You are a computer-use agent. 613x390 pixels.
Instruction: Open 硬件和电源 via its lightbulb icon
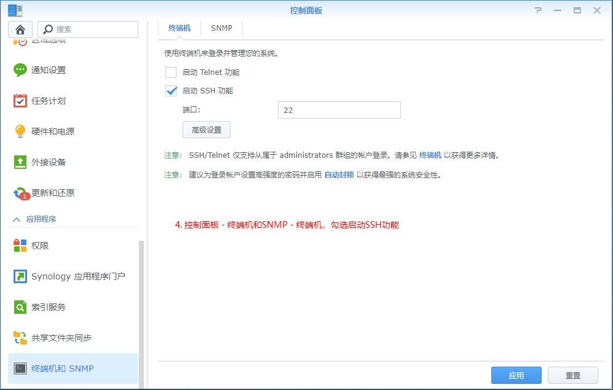(x=20, y=131)
